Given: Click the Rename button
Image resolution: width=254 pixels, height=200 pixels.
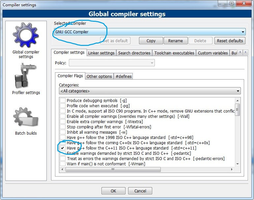Looking at the screenshot, I should click(176, 41).
